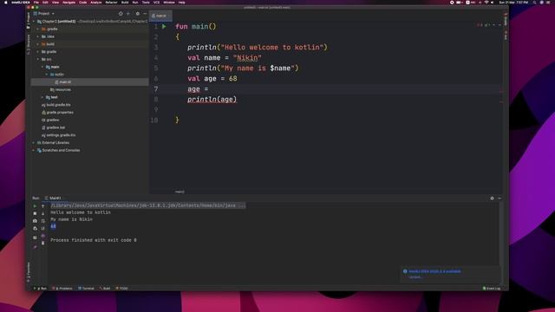Expand the test folder
The image size is (555, 312).
click(42, 97)
